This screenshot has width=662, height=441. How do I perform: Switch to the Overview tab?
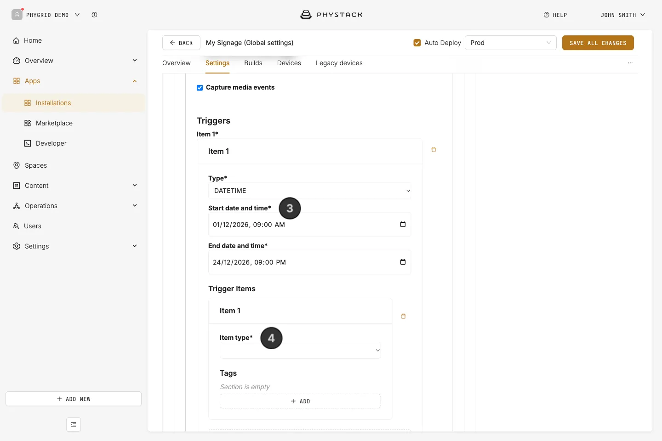point(177,63)
